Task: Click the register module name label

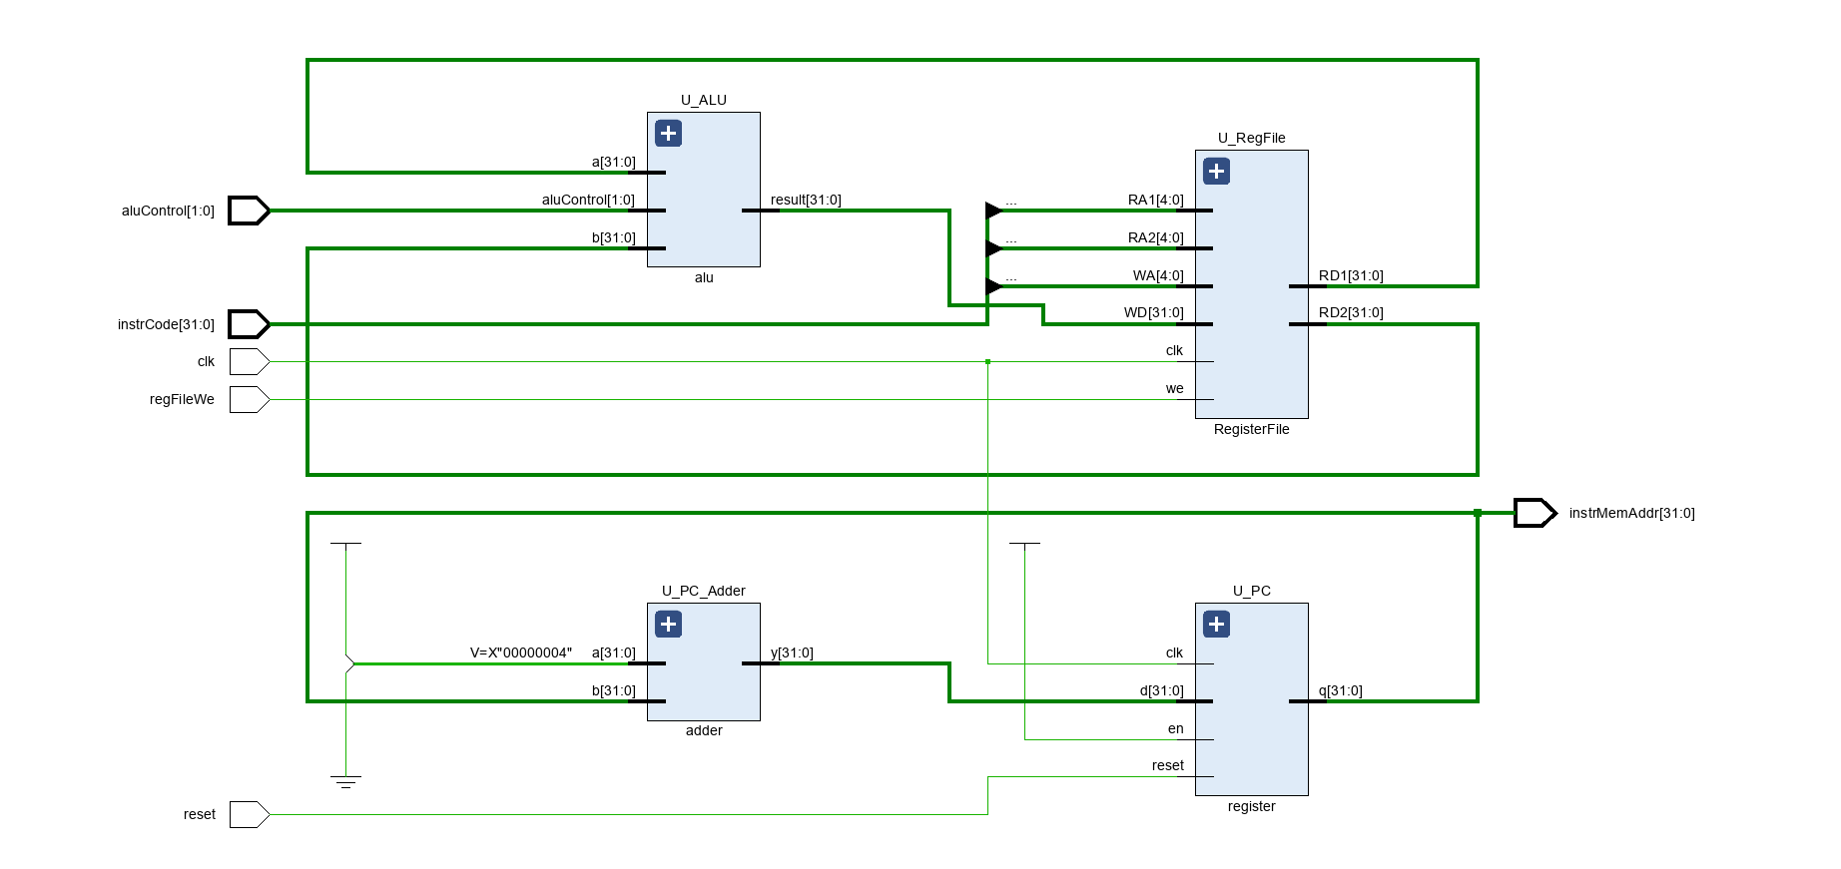Action: coord(1252,806)
